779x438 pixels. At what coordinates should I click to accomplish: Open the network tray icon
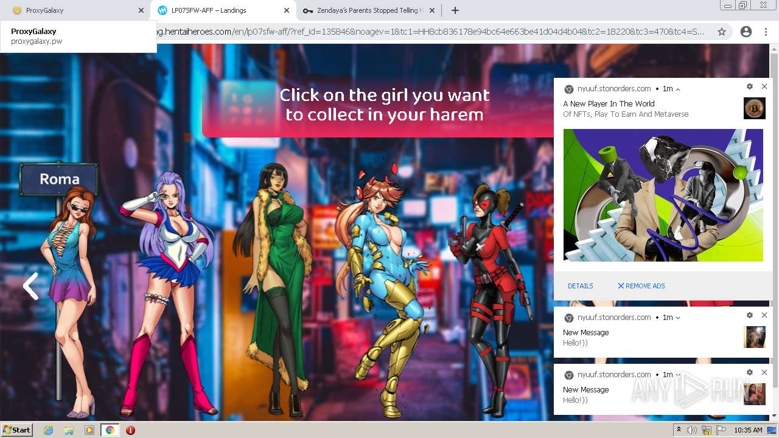pyautogui.click(x=707, y=430)
